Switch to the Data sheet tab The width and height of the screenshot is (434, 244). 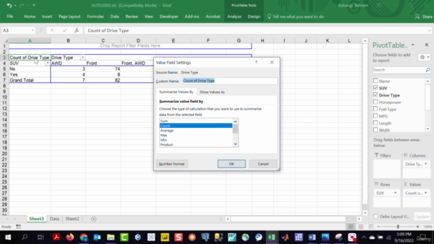tap(54, 218)
